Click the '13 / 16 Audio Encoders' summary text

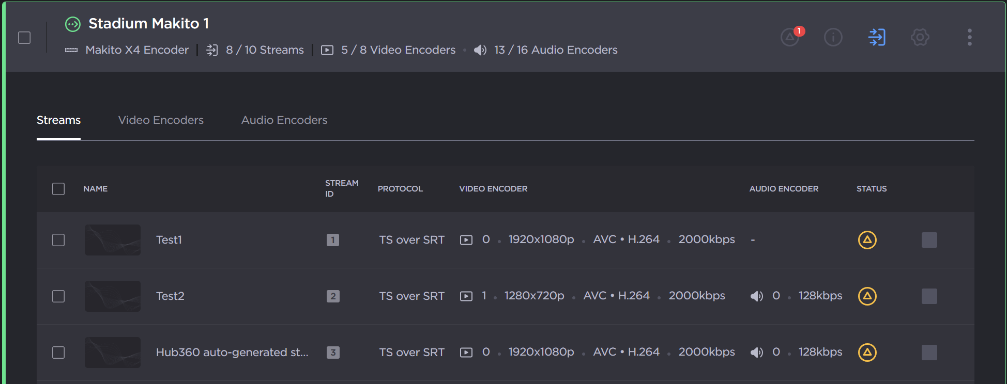click(x=556, y=50)
